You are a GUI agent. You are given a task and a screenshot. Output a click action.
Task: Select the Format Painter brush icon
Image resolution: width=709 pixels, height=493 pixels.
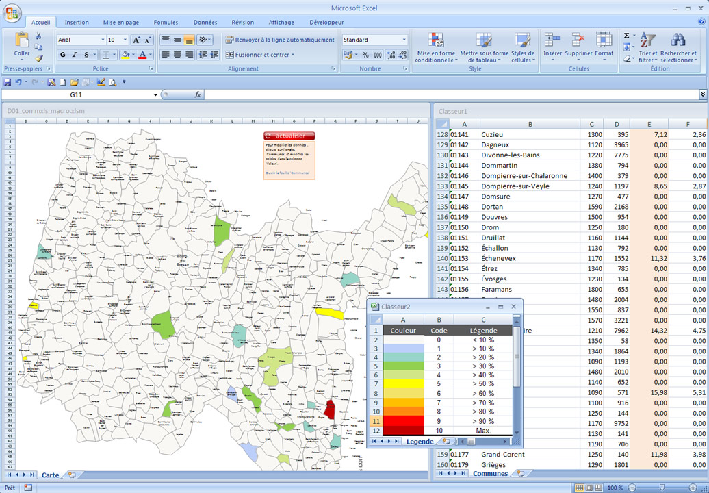(x=39, y=58)
